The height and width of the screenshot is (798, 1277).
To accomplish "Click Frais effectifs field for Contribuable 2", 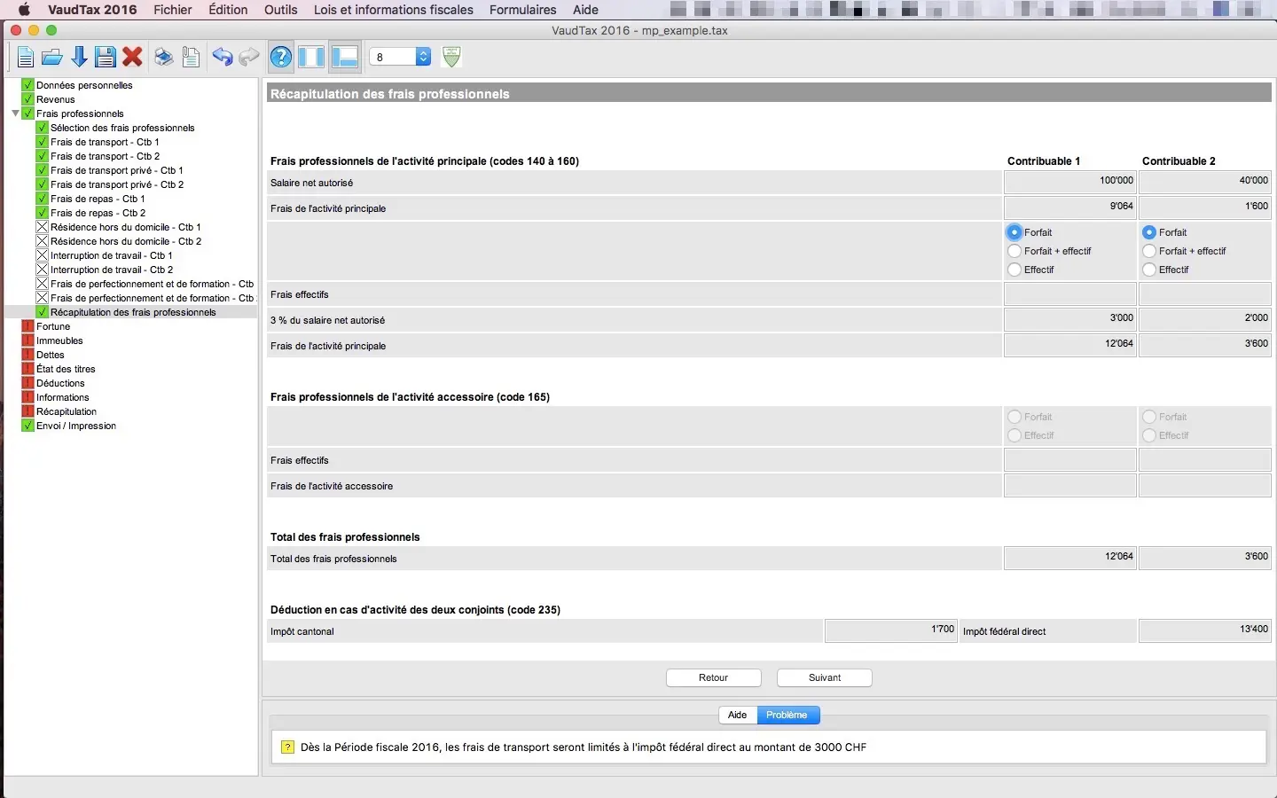I will click(x=1205, y=294).
